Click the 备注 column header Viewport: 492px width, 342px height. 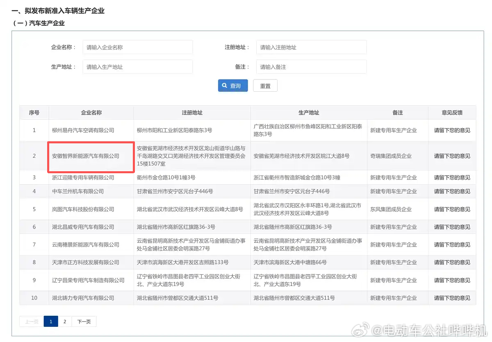pyautogui.click(x=398, y=113)
